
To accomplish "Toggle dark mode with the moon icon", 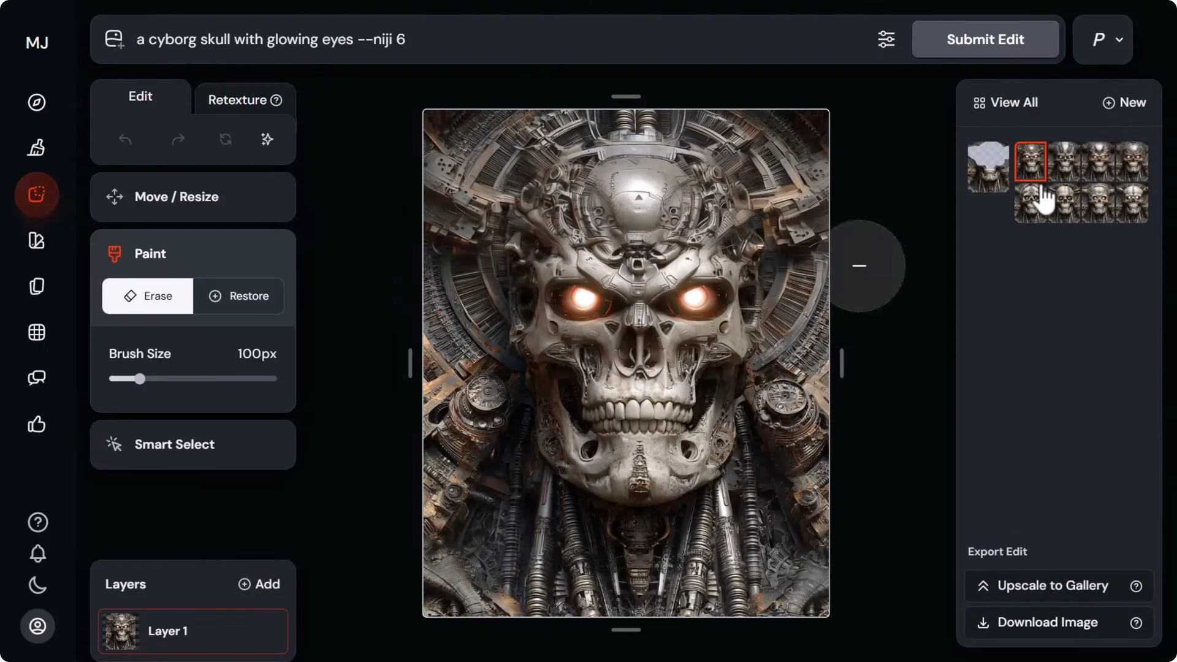I will click(x=37, y=585).
